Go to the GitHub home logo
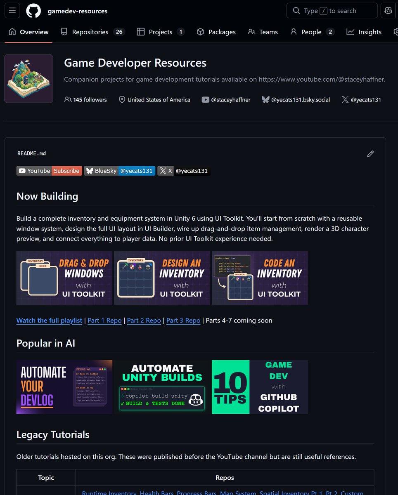The width and height of the screenshot is (398, 495). point(33,11)
